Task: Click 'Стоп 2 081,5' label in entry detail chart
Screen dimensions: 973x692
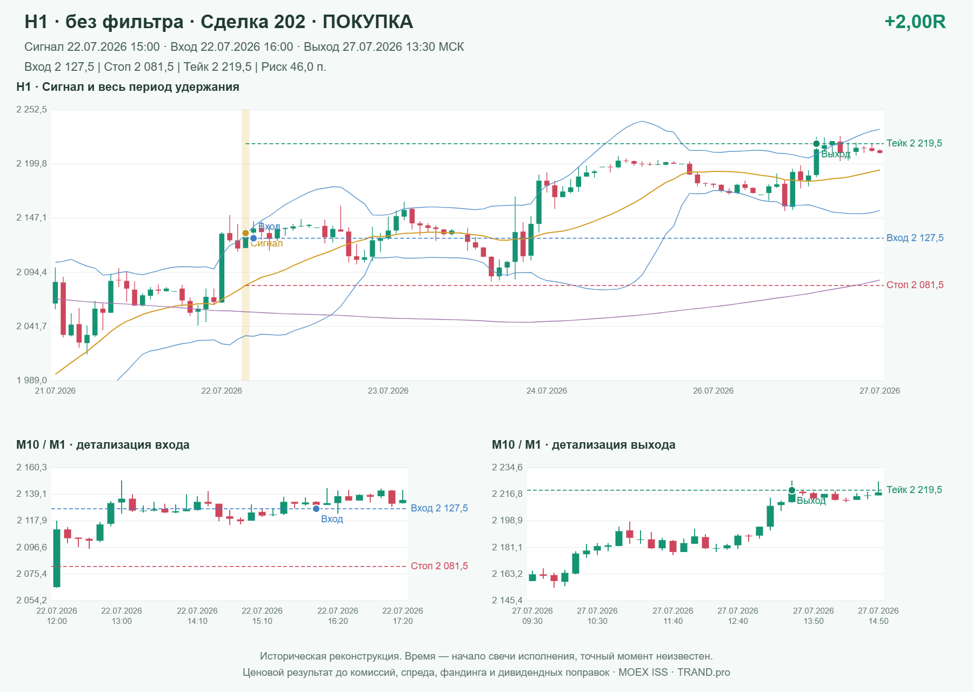Action: coord(439,566)
